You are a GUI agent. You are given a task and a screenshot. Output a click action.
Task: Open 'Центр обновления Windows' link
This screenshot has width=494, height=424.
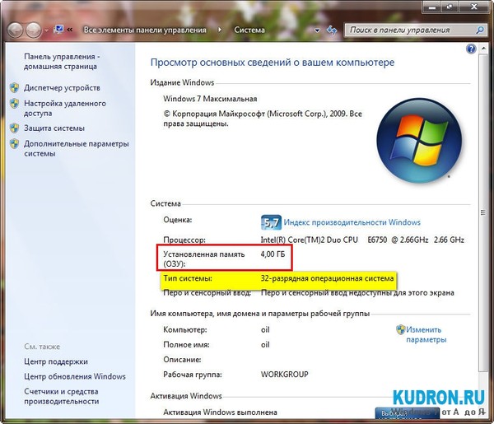tap(75, 376)
